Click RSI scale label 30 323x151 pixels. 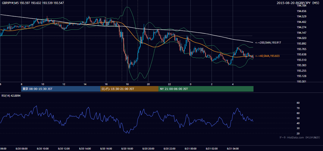click(x=298, y=128)
